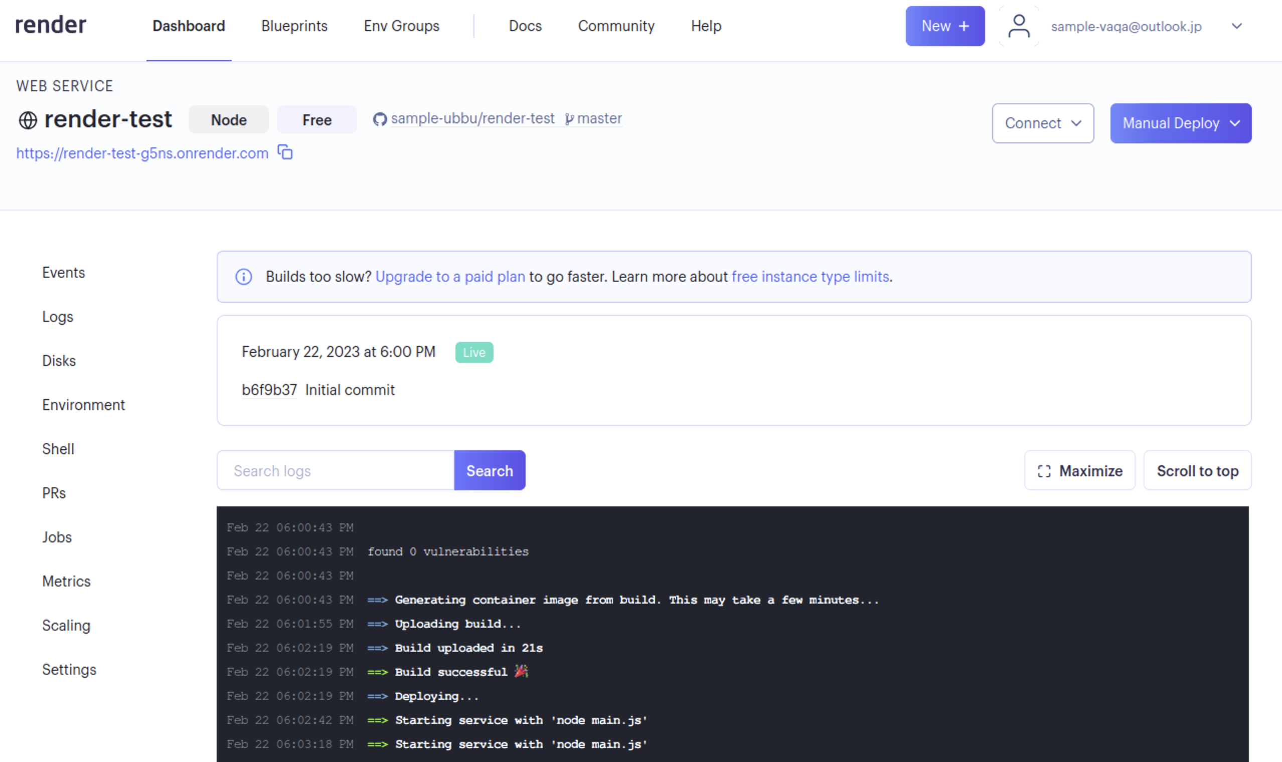This screenshot has height=762, width=1282.
Task: Open the master branch link
Action: (x=598, y=119)
